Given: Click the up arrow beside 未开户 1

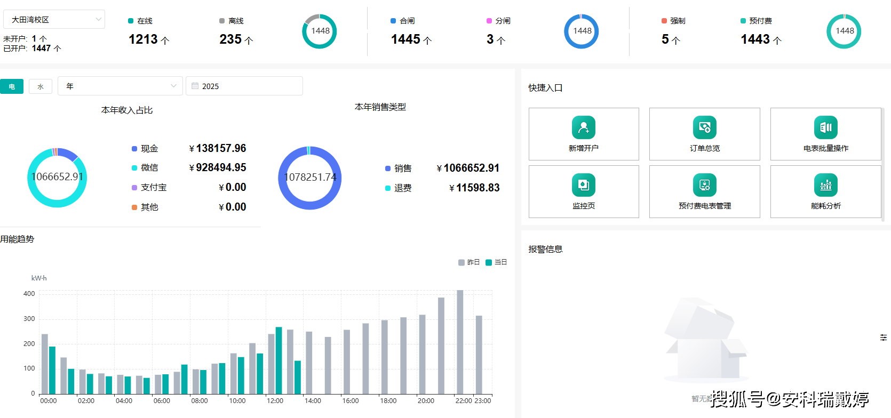Looking at the screenshot, I should (43, 39).
